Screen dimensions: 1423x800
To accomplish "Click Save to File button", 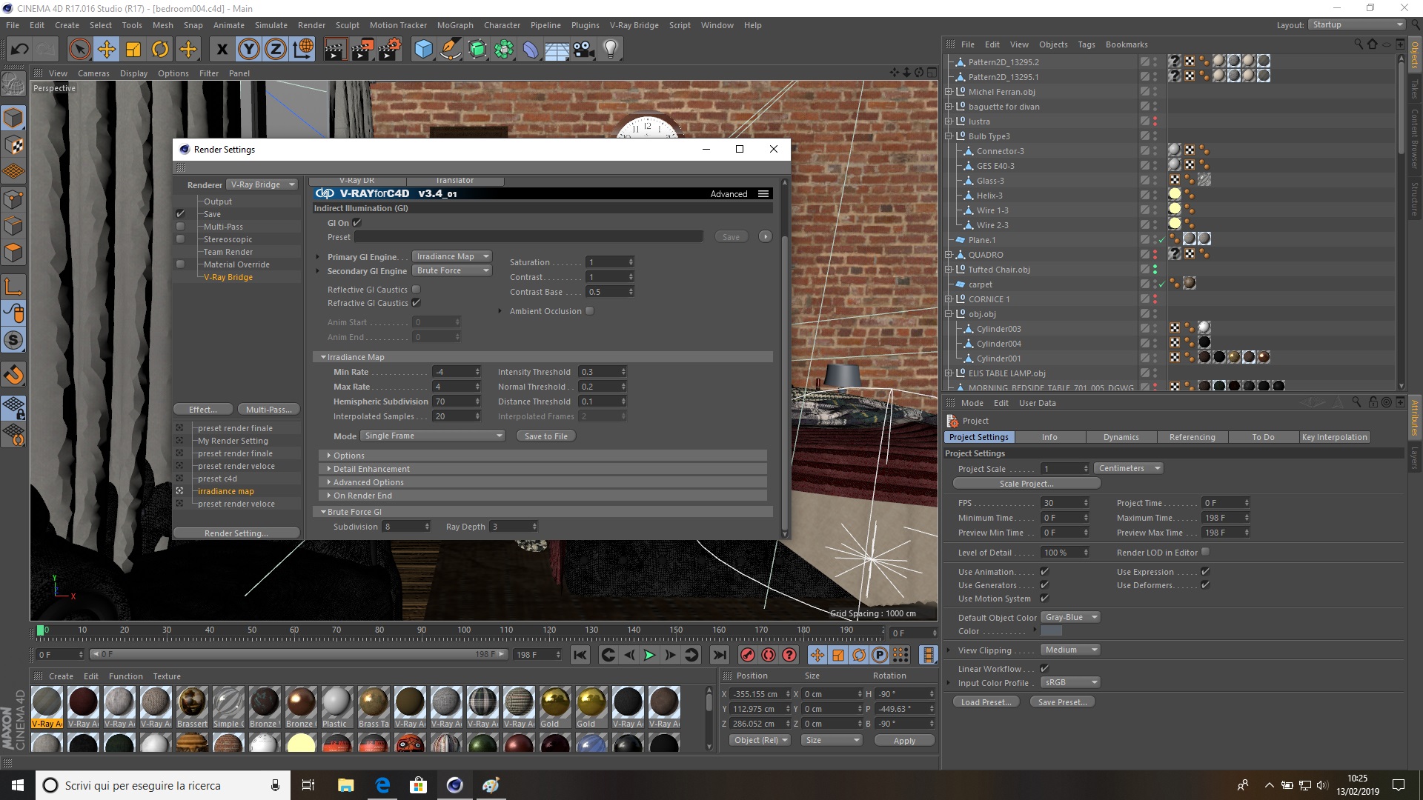I will [546, 436].
